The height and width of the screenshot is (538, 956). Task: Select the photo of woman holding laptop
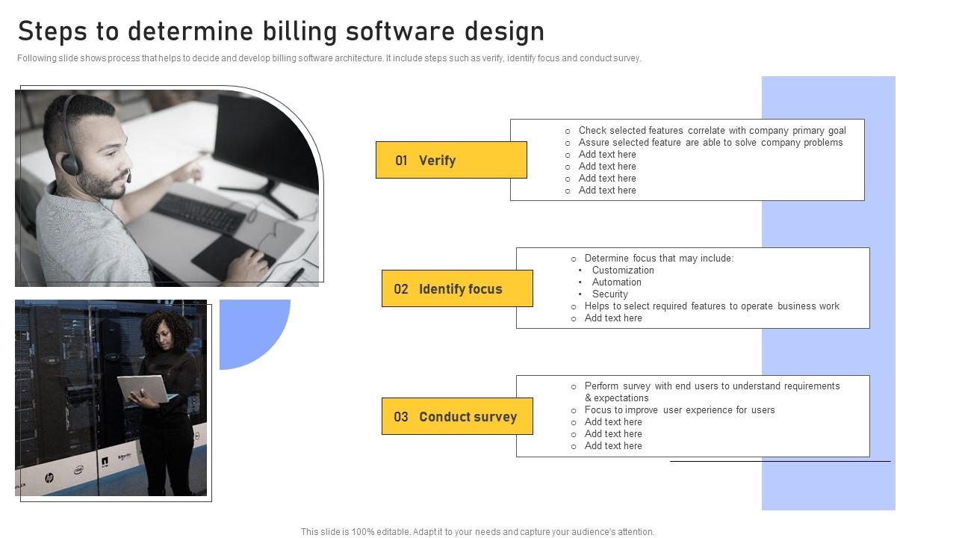111,398
